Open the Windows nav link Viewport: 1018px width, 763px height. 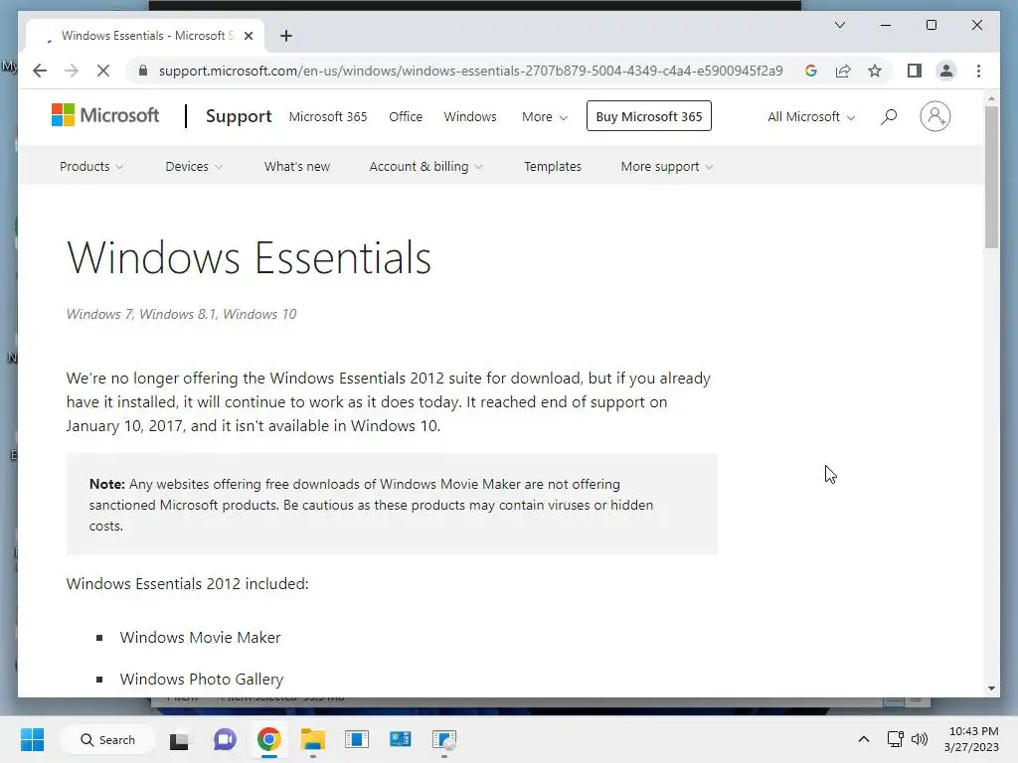(x=470, y=117)
